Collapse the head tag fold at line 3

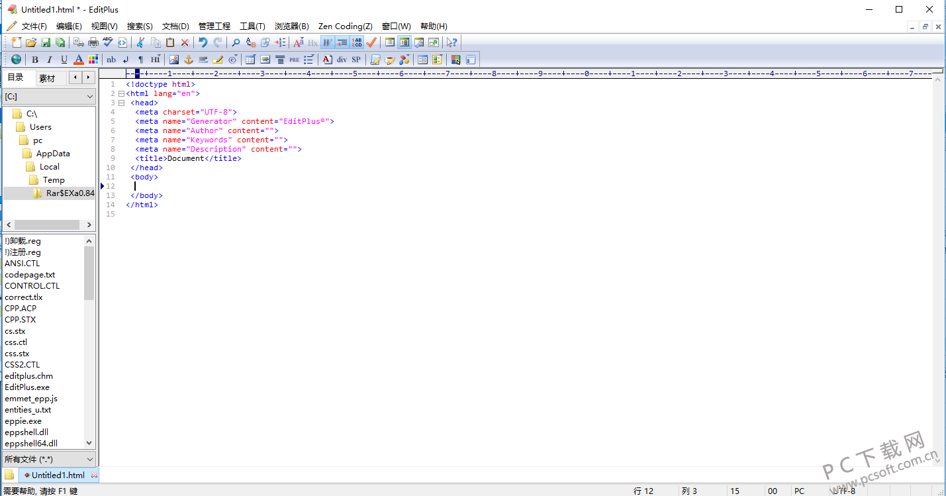click(x=121, y=103)
